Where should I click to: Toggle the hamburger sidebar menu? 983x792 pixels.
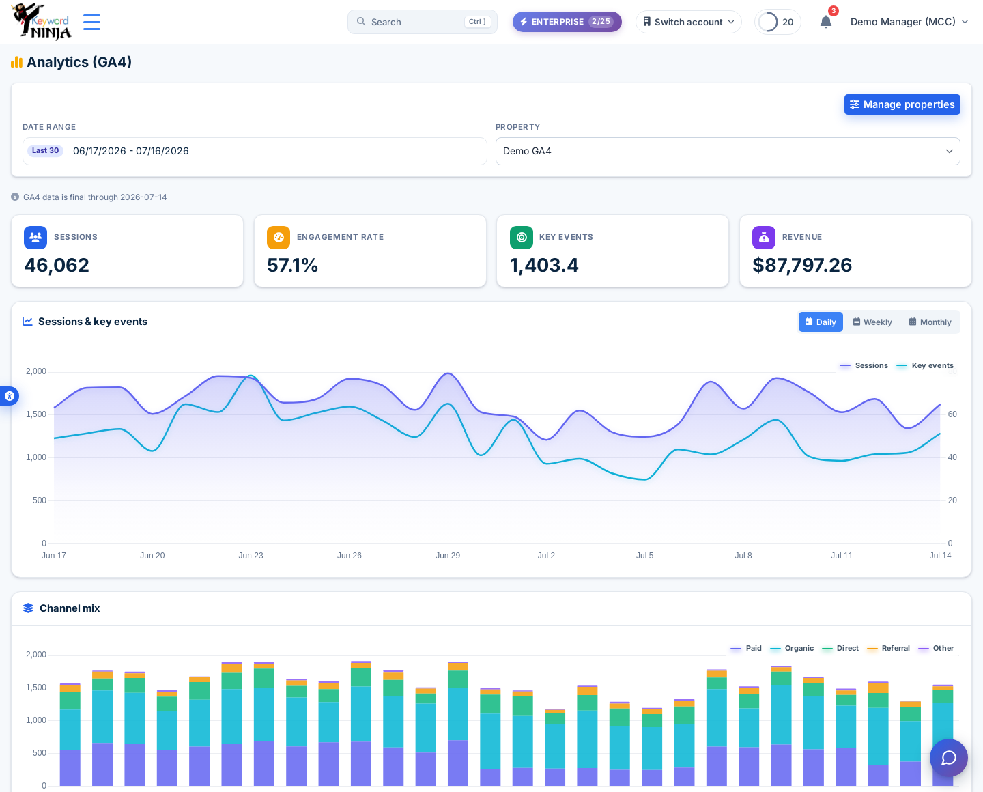coord(91,22)
